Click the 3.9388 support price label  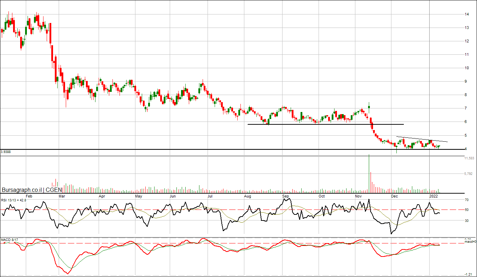5,152
